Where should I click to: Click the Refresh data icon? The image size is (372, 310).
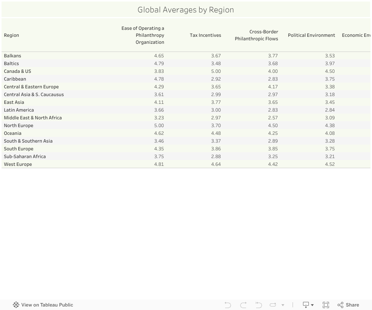click(x=273, y=305)
